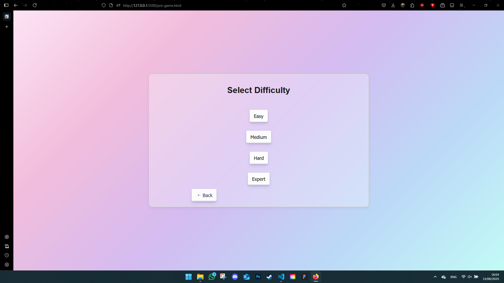
Task: Open sidebar settings gear icon
Action: pyautogui.click(x=7, y=265)
